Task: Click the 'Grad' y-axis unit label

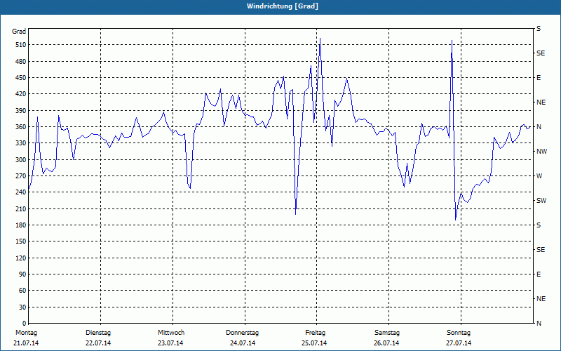Action: (19, 32)
